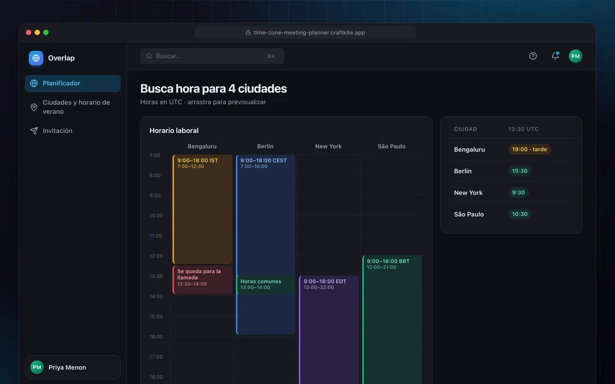
Task: Click the 16:00 time axis label
Action: coord(156,336)
